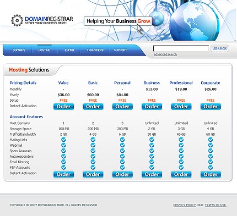Click Email filtering checkmark for Basic plan

pos(93,162)
